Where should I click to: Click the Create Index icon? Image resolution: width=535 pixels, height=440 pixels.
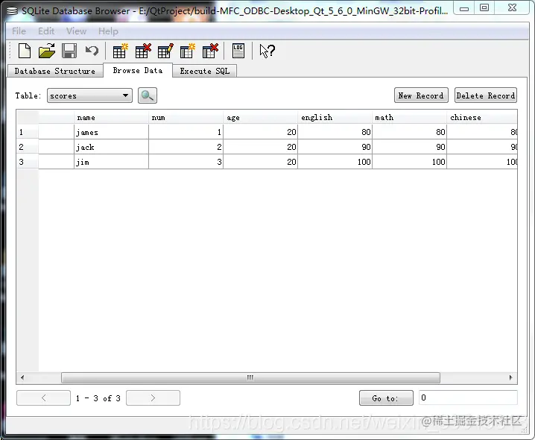(188, 51)
